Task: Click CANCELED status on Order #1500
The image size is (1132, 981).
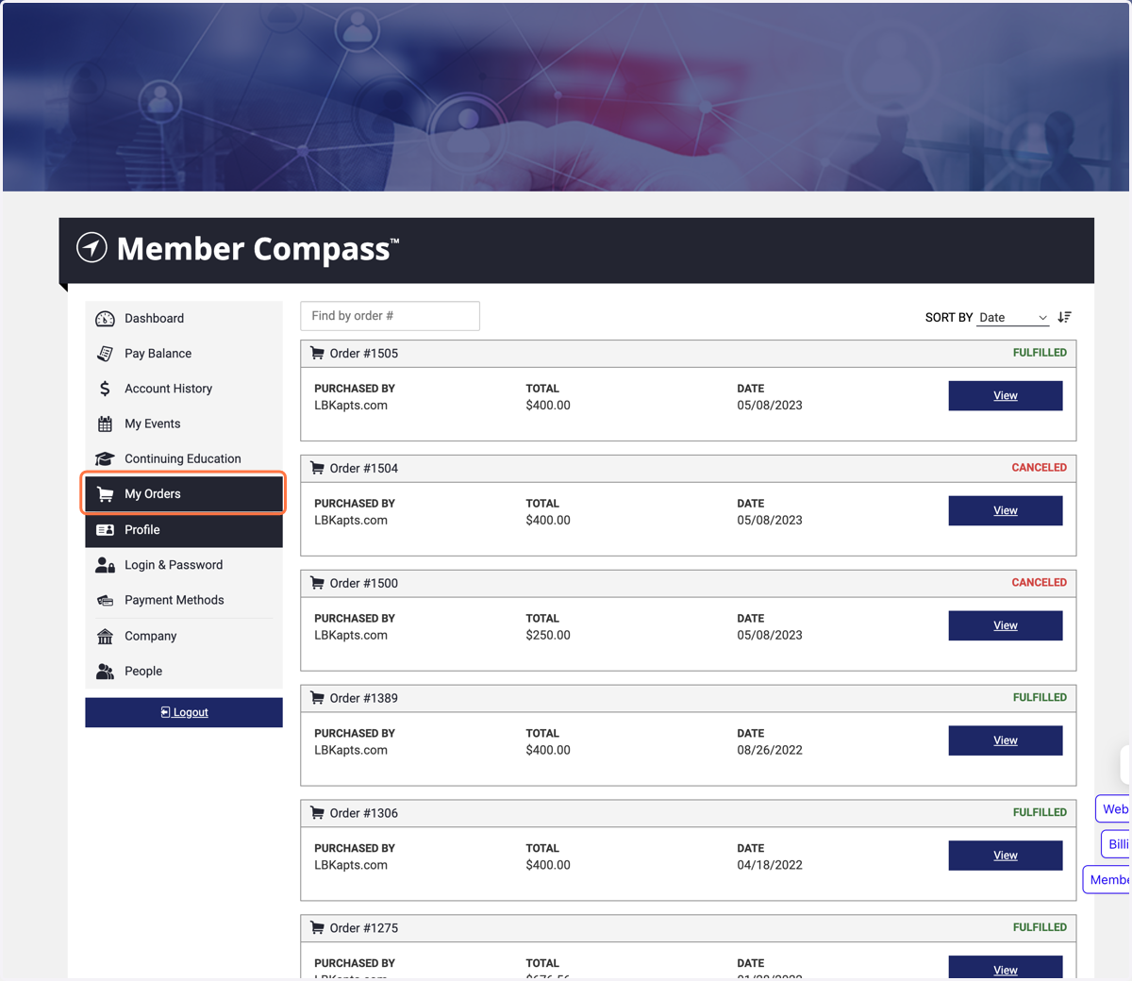Action: [x=1040, y=583]
